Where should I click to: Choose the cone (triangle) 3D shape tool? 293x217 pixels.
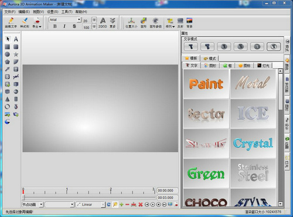[x=8, y=99]
